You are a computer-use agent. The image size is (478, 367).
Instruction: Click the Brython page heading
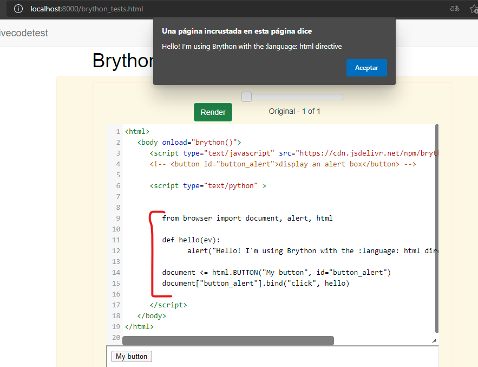(x=123, y=61)
